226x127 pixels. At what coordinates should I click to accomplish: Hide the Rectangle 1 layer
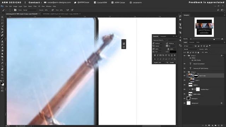[184, 98]
